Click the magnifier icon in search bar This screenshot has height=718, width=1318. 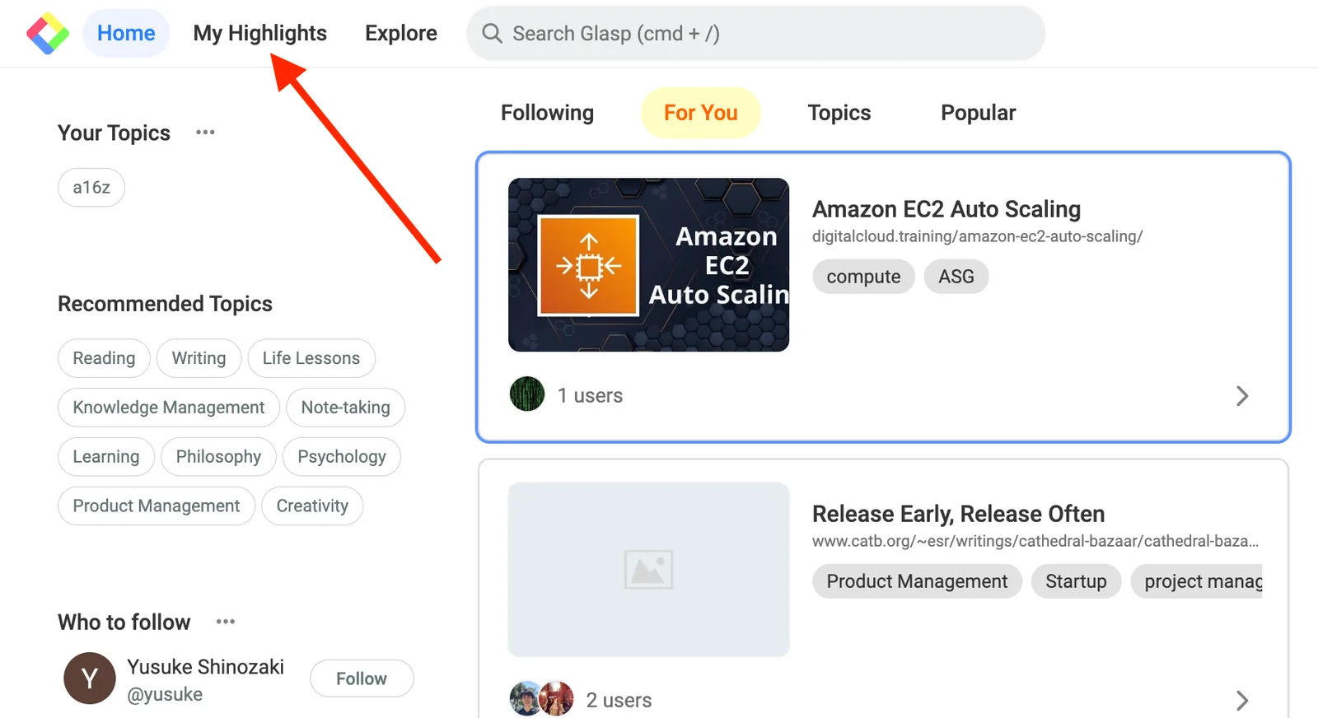[x=492, y=33]
